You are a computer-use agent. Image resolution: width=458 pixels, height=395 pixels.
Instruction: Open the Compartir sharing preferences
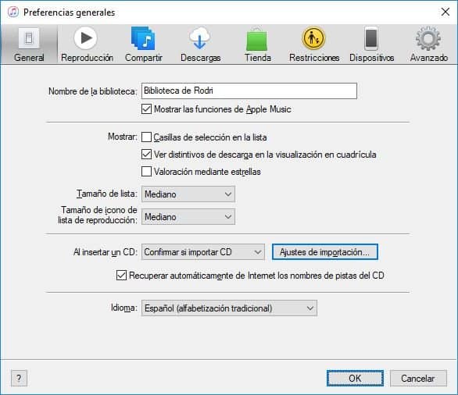pyautogui.click(x=143, y=44)
